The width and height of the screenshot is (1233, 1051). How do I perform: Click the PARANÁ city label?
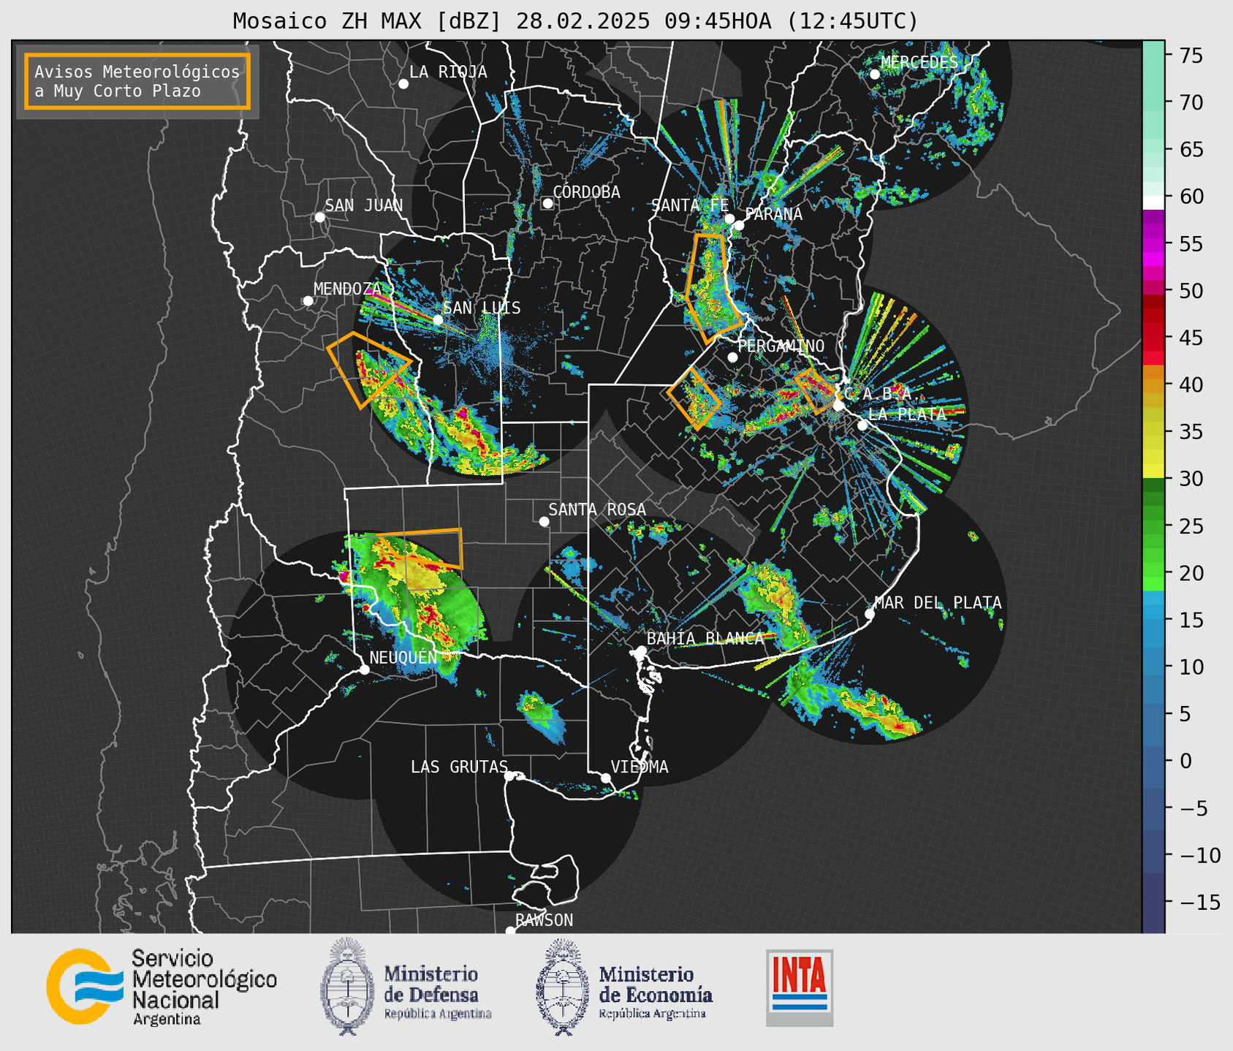tap(774, 213)
